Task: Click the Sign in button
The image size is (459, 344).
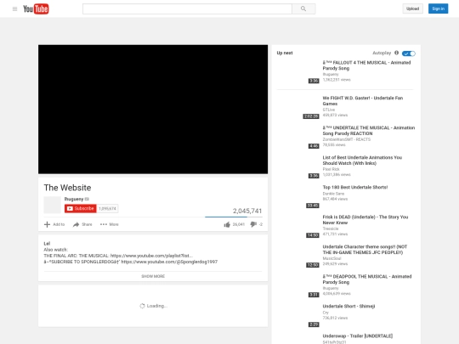Action: [438, 8]
